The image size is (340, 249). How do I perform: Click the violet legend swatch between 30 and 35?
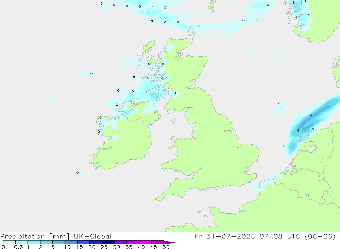tap(121, 242)
